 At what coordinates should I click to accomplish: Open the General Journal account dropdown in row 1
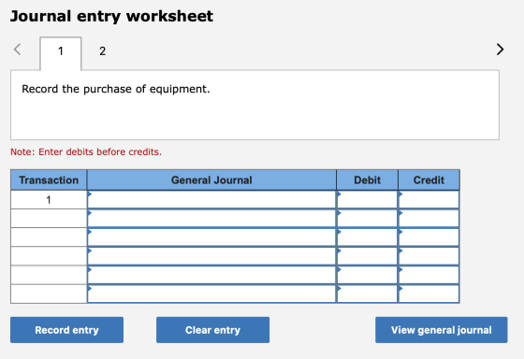(x=211, y=200)
